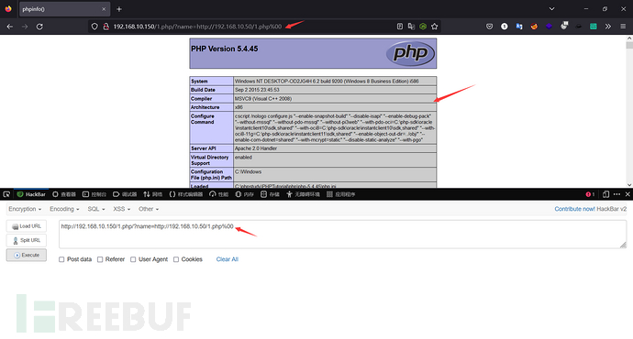Screen dimensions: 633x339
Task: Click the Load URL button
Action: [27, 226]
